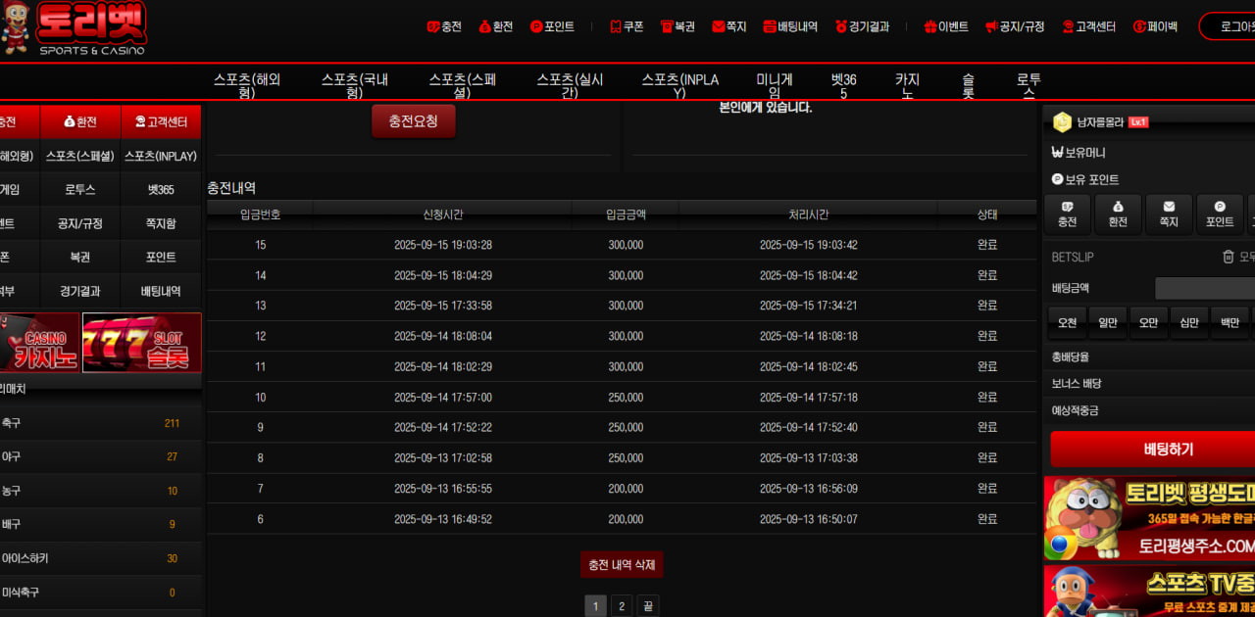Select 미니게임 in the main menu bar
Viewport: 1255px width, 617px height.
[x=774, y=85]
